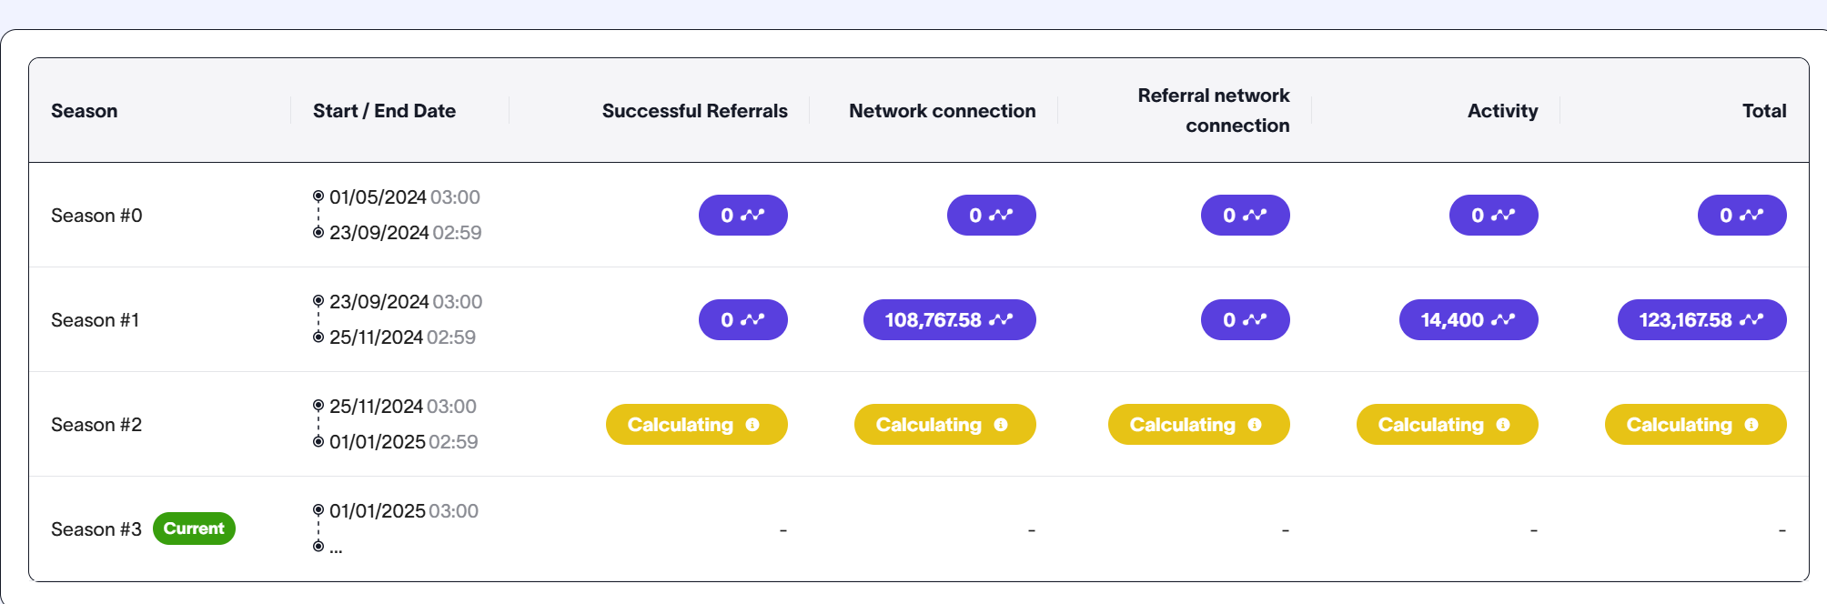Click Season #1 Referral network connection 0 badge
This screenshot has height=604, width=1827.
[1245, 320]
